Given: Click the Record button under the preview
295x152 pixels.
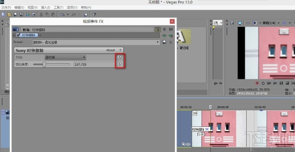Looking at the screenshot, I should (x=257, y=83).
